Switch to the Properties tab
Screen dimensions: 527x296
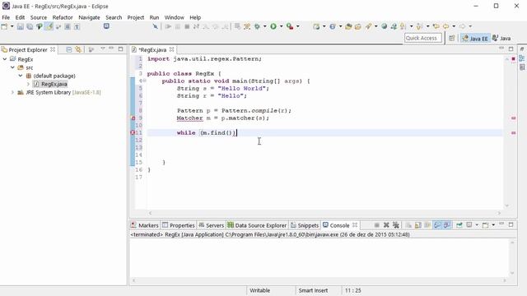178,225
